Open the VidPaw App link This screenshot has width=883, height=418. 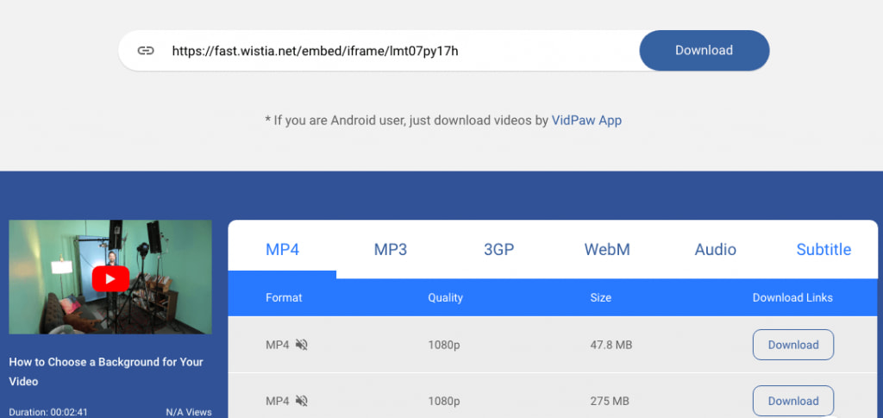coord(586,121)
